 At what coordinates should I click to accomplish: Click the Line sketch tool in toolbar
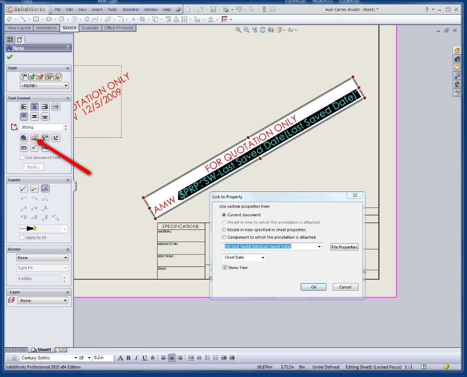(x=23, y=19)
